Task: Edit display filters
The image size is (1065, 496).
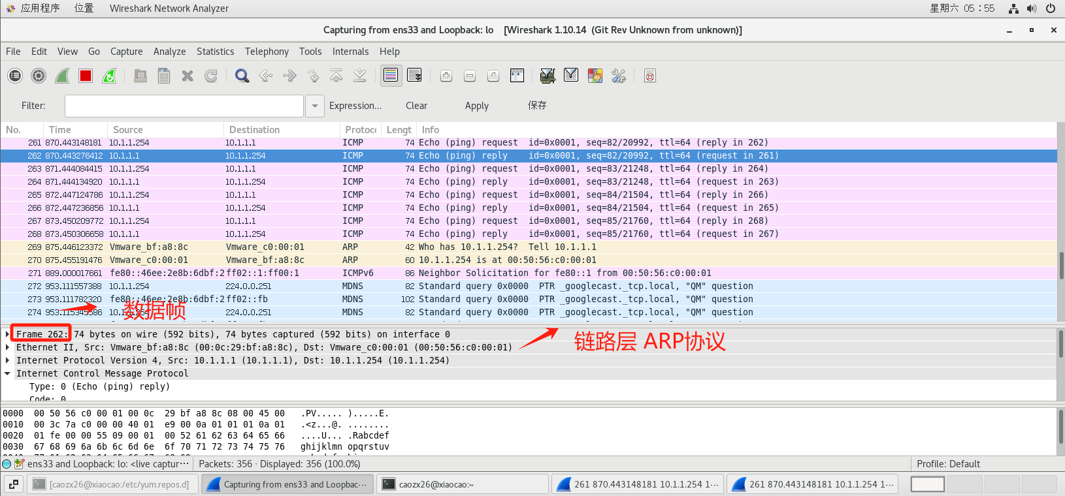Action: tap(571, 76)
